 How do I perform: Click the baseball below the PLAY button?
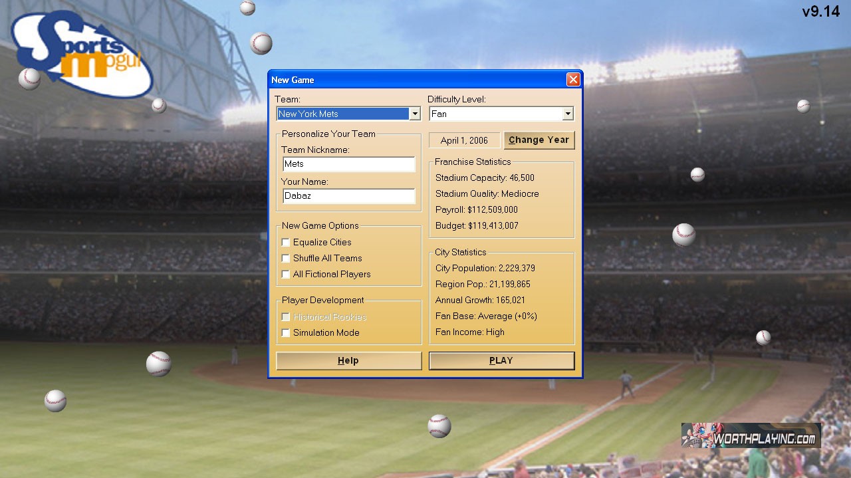click(439, 426)
